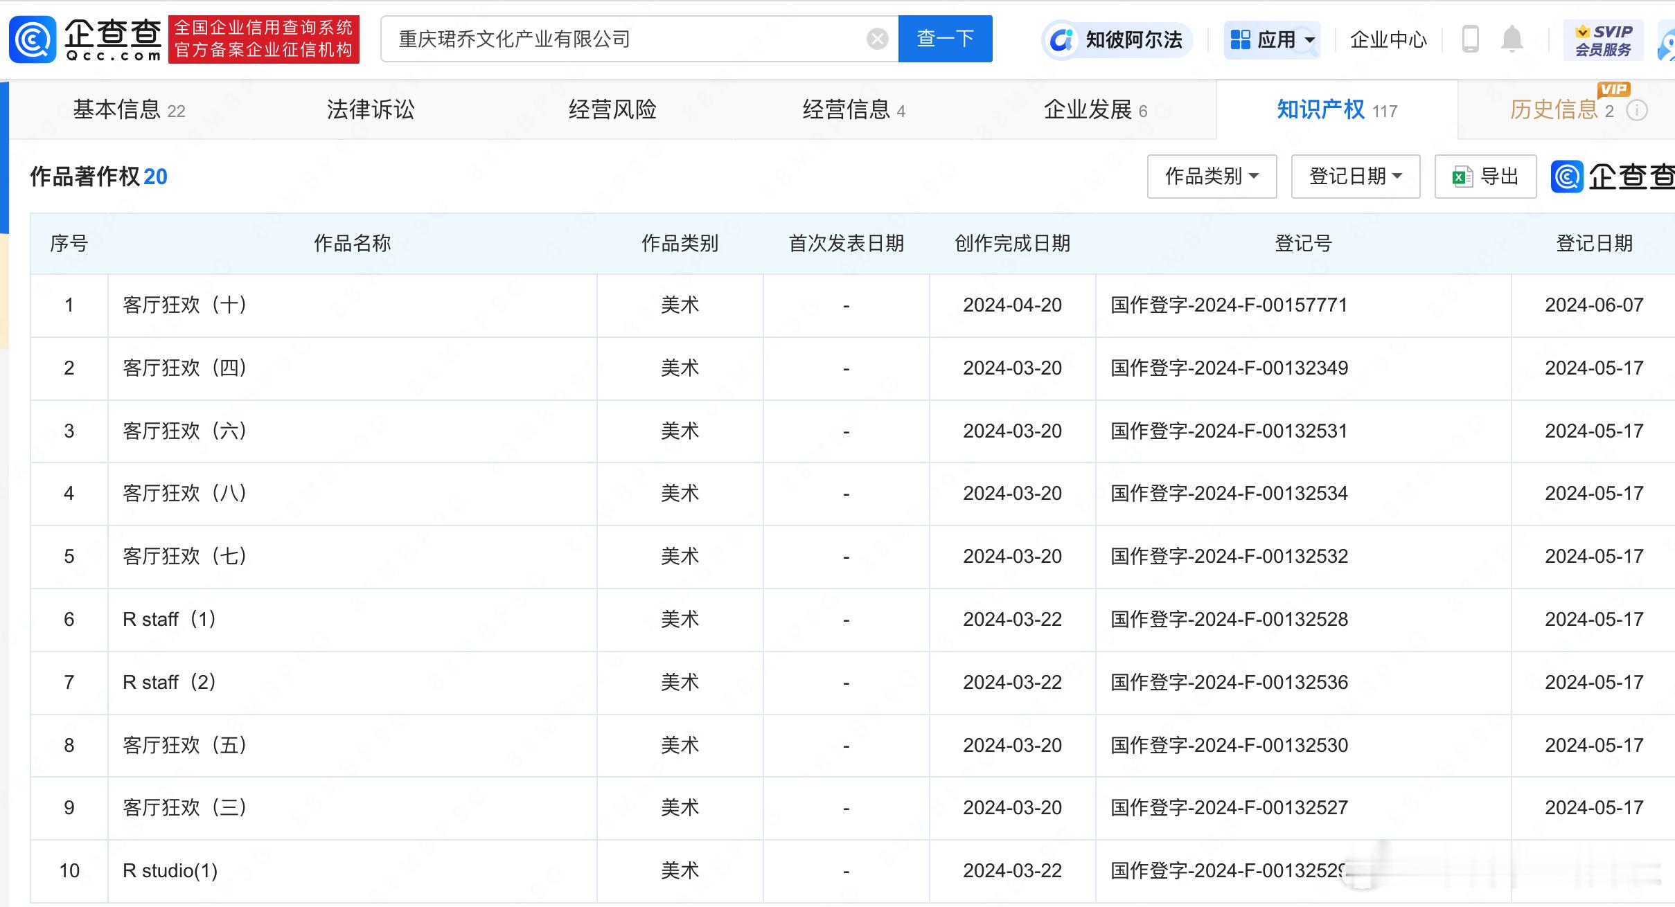
Task: Select work name R studio(1)
Action: 170,871
